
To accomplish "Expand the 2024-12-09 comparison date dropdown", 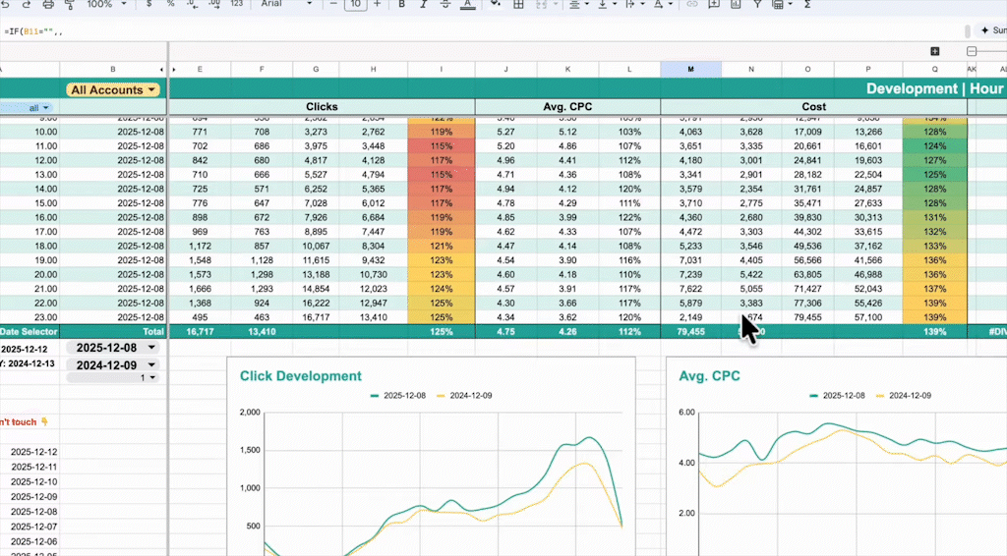I will (150, 364).
